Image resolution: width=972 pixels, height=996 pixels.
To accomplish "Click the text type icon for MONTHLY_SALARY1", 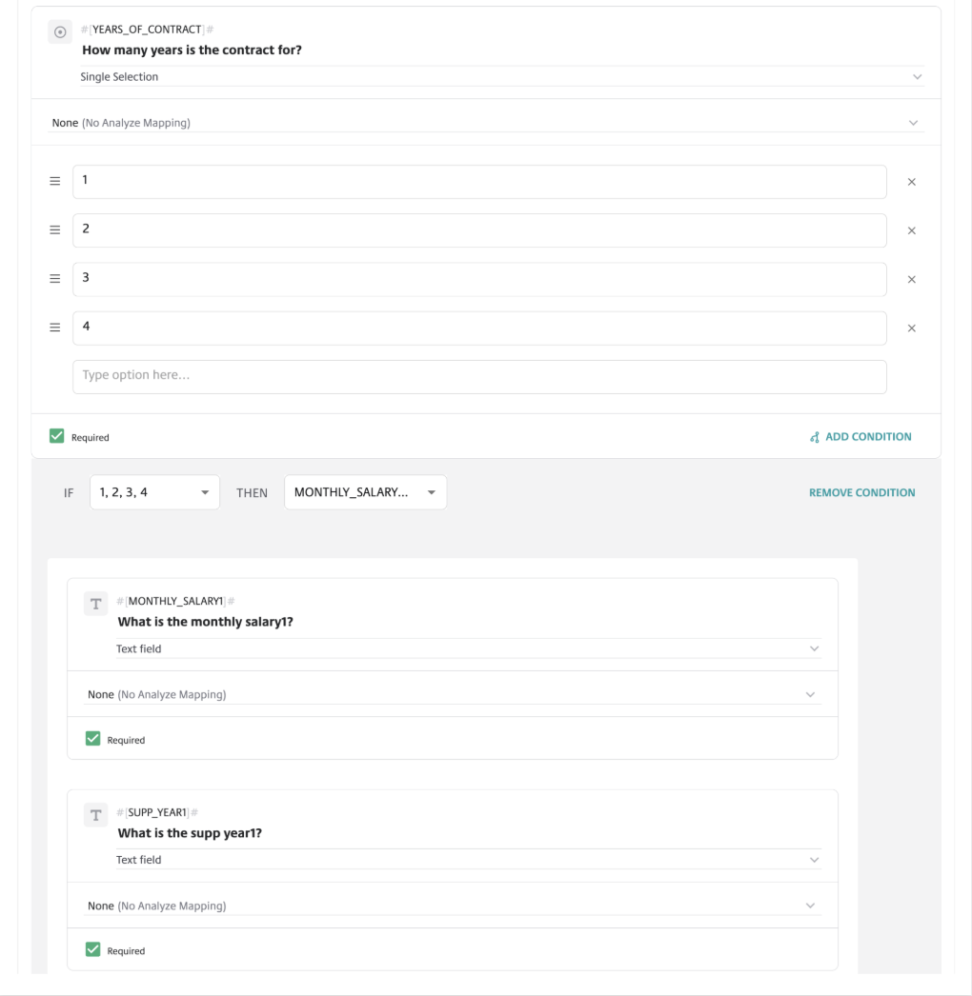I will point(95,604).
